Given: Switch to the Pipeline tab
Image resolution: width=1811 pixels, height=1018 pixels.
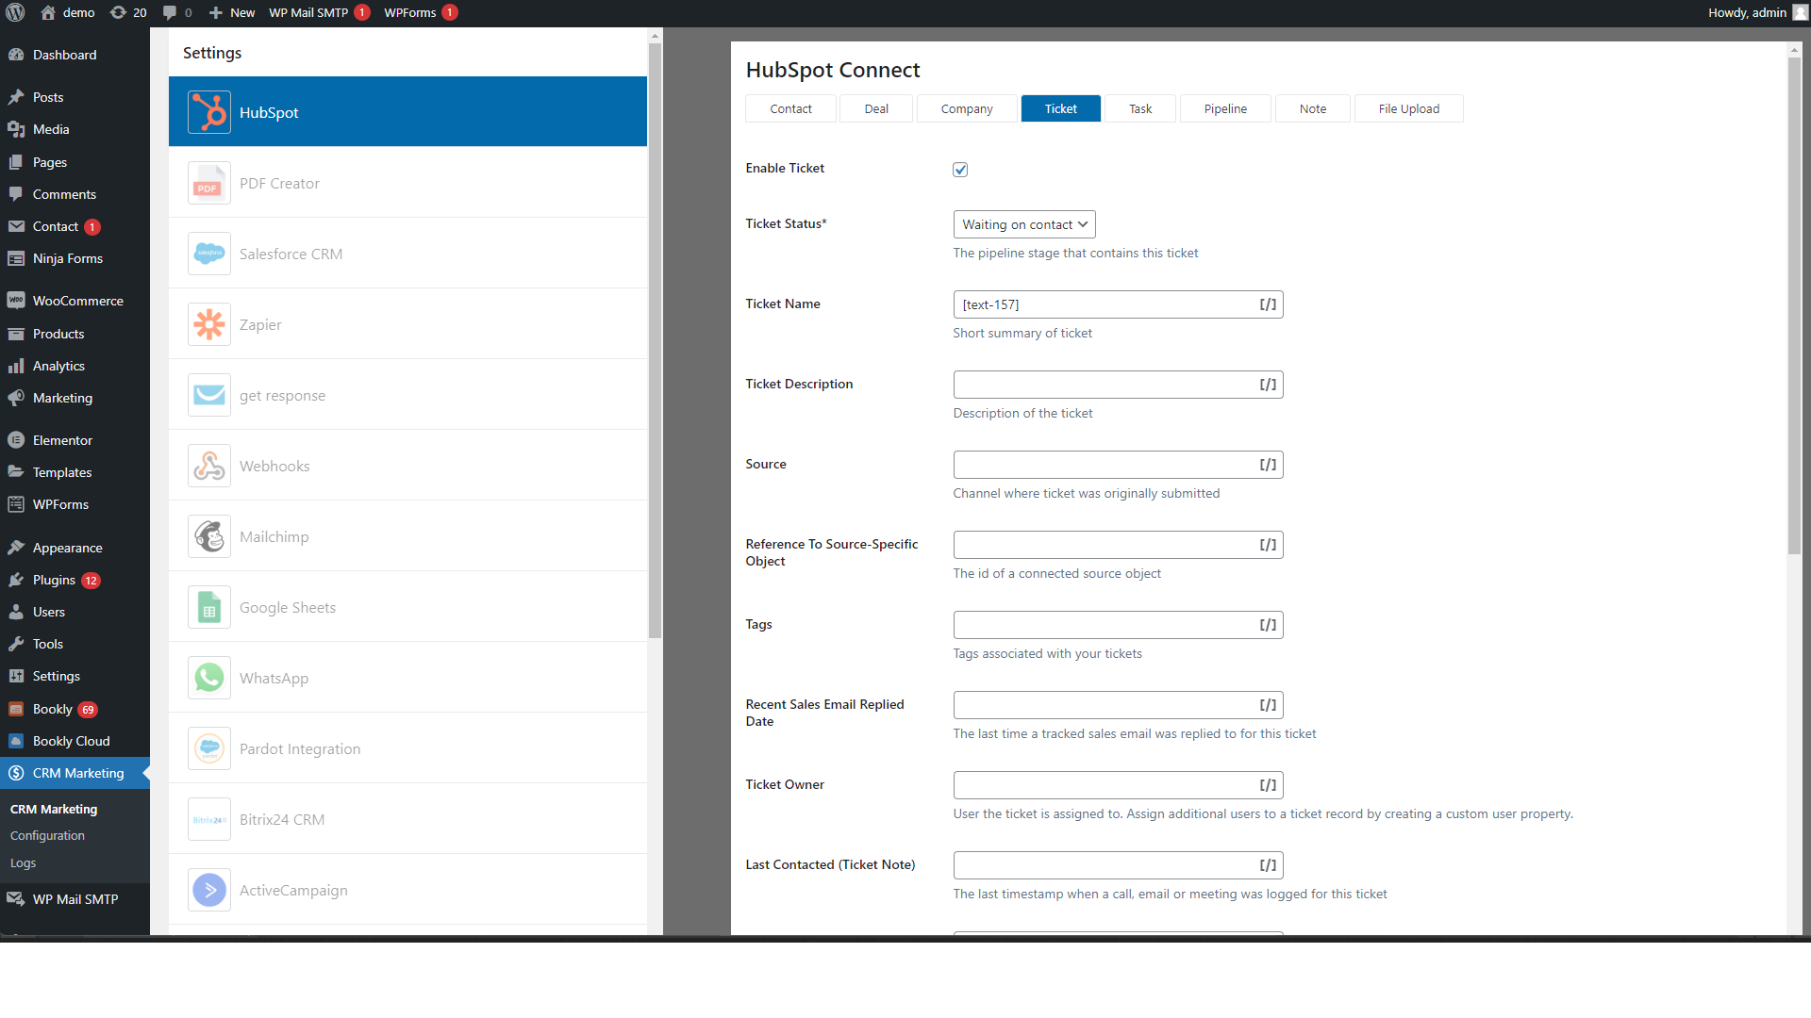Looking at the screenshot, I should [1224, 108].
